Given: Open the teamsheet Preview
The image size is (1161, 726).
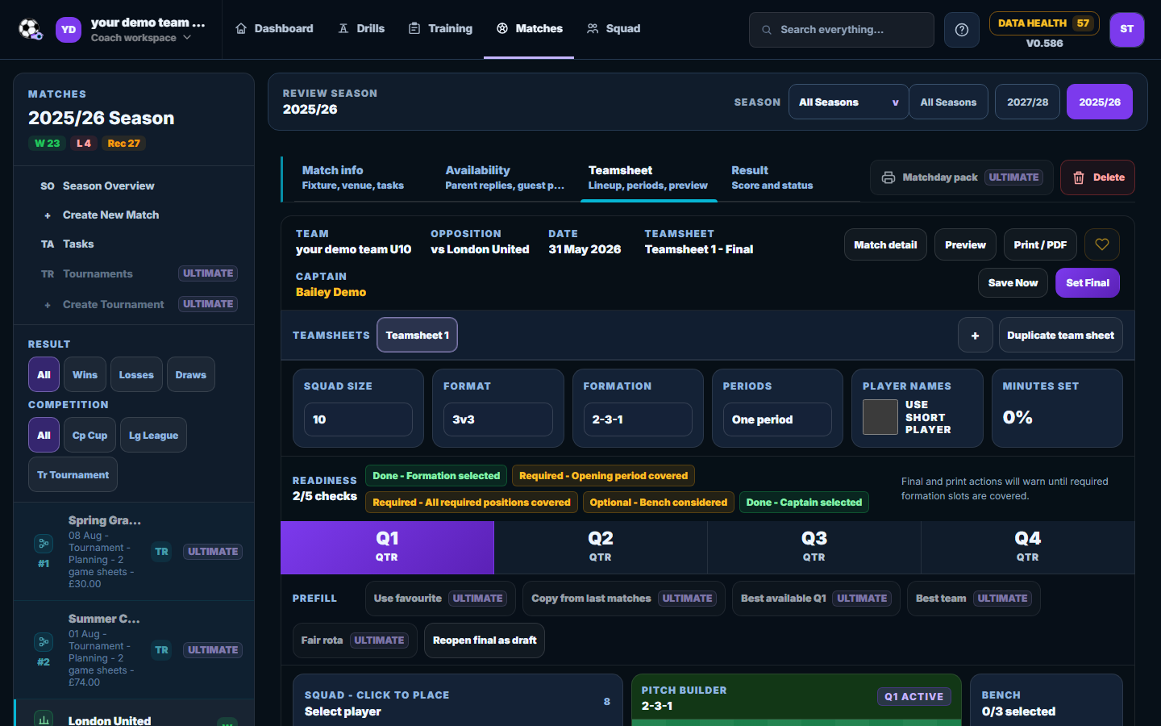Looking at the screenshot, I should click(965, 244).
